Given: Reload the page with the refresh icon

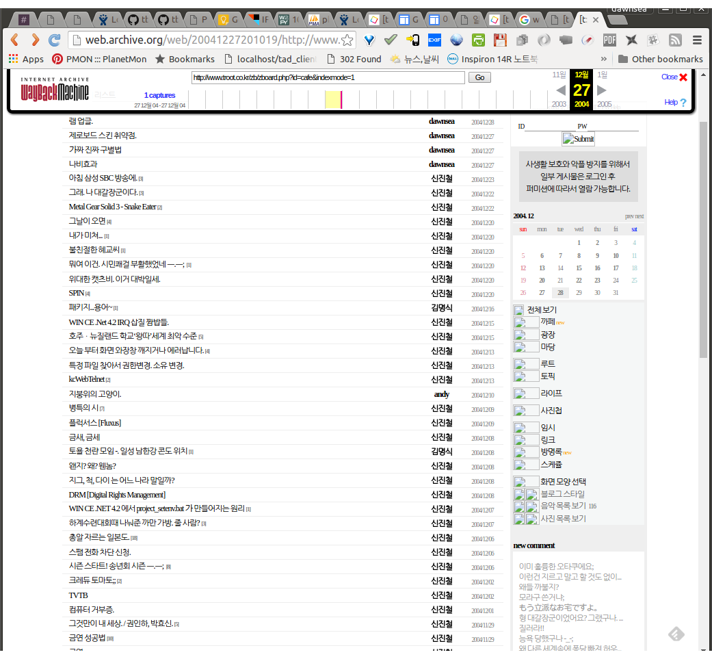Looking at the screenshot, I should click(55, 40).
